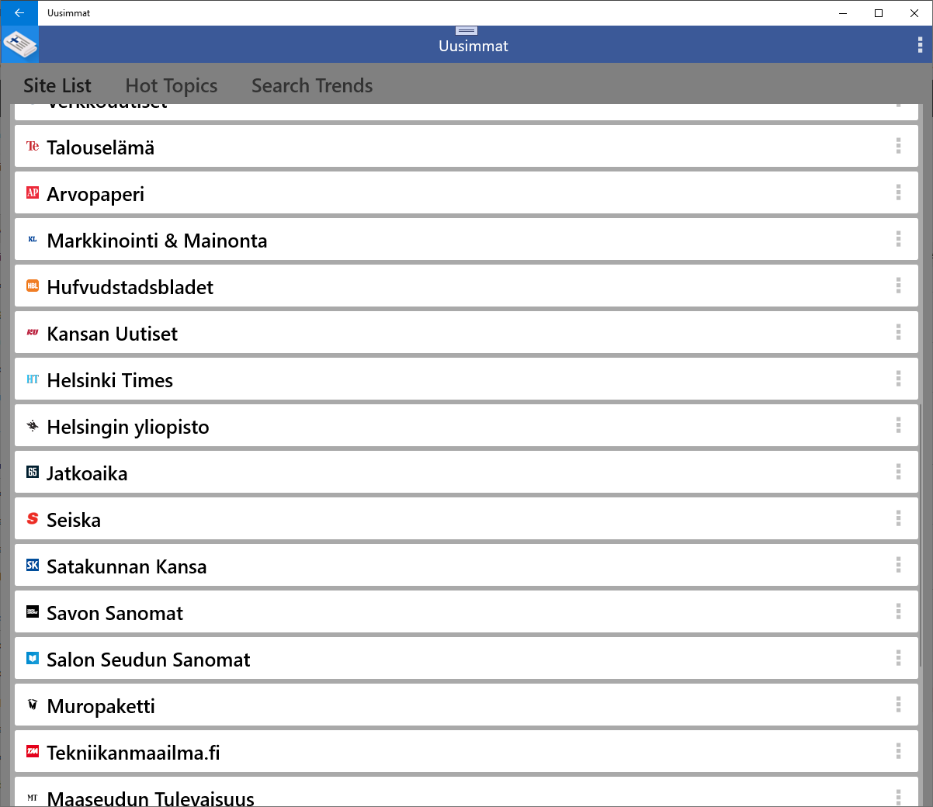Click the Salon Seudun Sanomat blue favicon
933x807 pixels.
click(33, 658)
